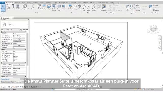Collapse the Graphics properties section

tap(25, 32)
